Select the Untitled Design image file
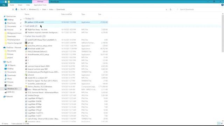This screenshot has width=224, height=126. [x=33, y=96]
